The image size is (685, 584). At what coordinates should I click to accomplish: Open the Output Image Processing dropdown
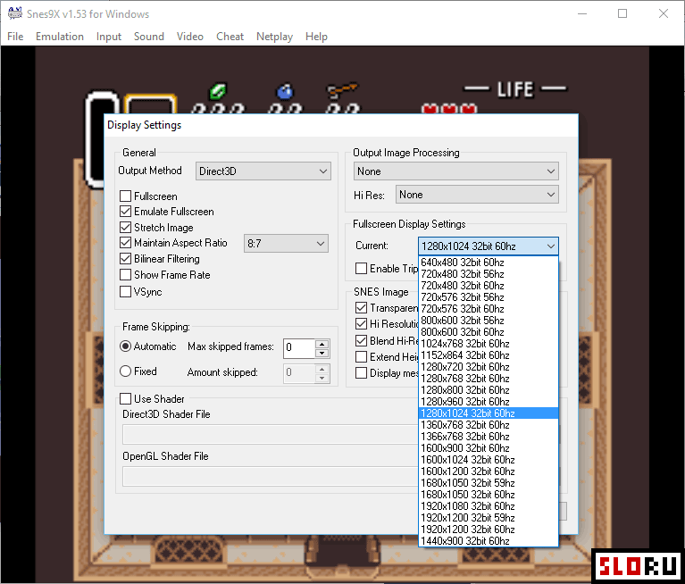(455, 171)
